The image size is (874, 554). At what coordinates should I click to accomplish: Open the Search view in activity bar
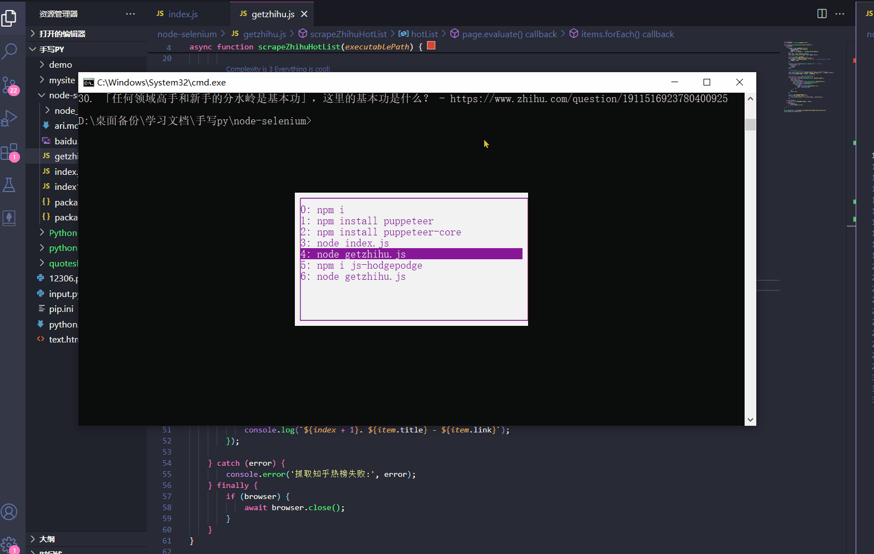(x=9, y=52)
